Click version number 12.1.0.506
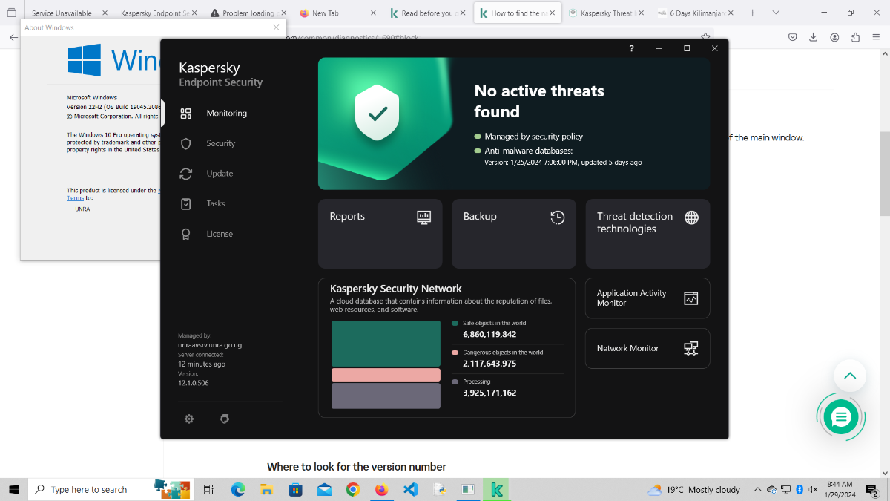Screen dimensions: 890x501 194,383
